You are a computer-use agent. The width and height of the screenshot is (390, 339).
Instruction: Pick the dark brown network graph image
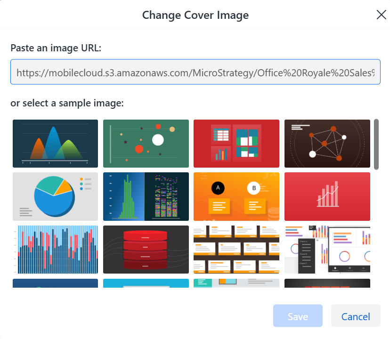[327, 144]
